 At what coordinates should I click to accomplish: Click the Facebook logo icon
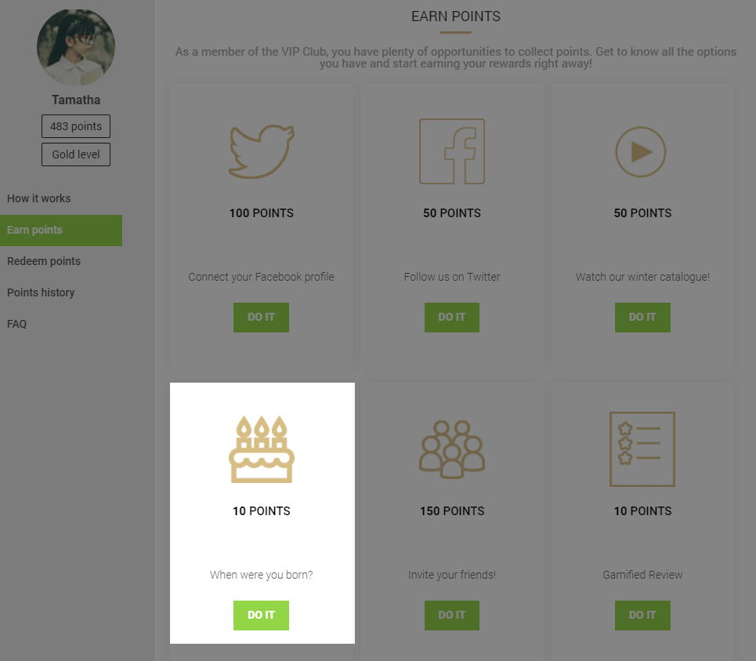tap(452, 151)
